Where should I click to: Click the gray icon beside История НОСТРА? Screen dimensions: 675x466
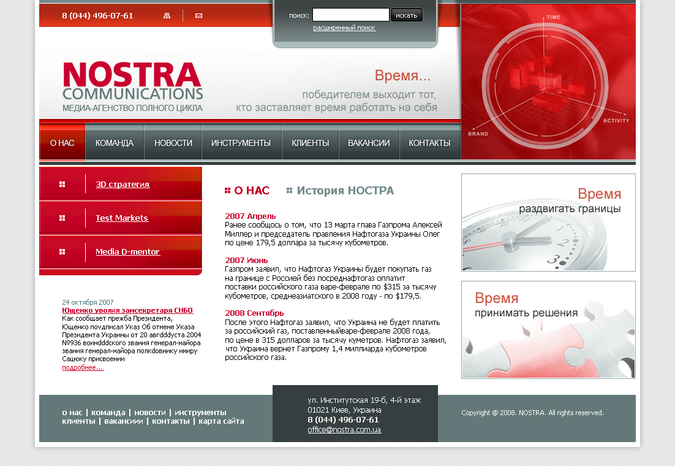tap(289, 191)
